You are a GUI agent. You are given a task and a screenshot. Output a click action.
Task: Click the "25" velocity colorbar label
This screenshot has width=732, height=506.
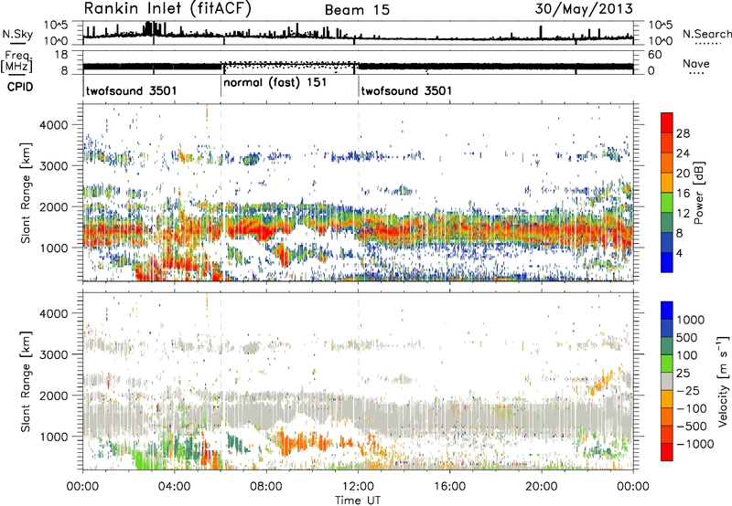(683, 373)
